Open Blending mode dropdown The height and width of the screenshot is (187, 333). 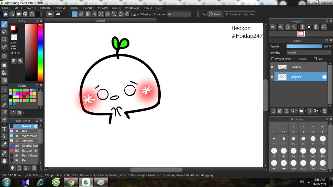[309, 53]
